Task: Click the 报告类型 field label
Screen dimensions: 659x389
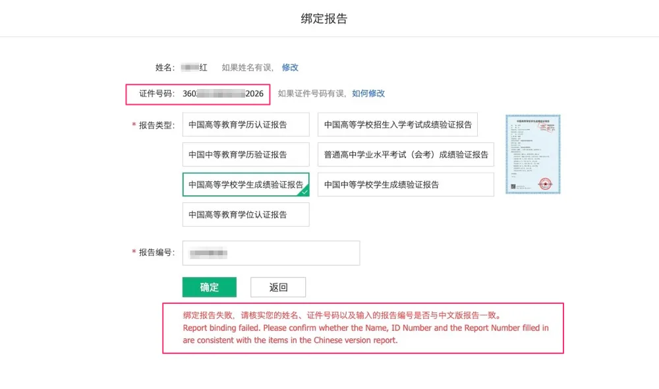Action: [x=156, y=125]
